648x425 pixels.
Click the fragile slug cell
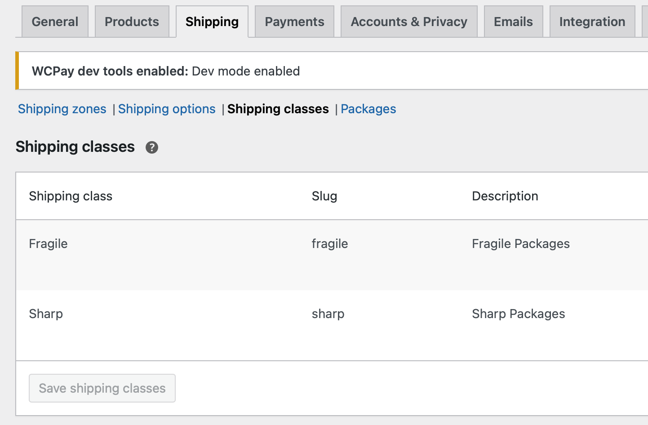(x=330, y=244)
